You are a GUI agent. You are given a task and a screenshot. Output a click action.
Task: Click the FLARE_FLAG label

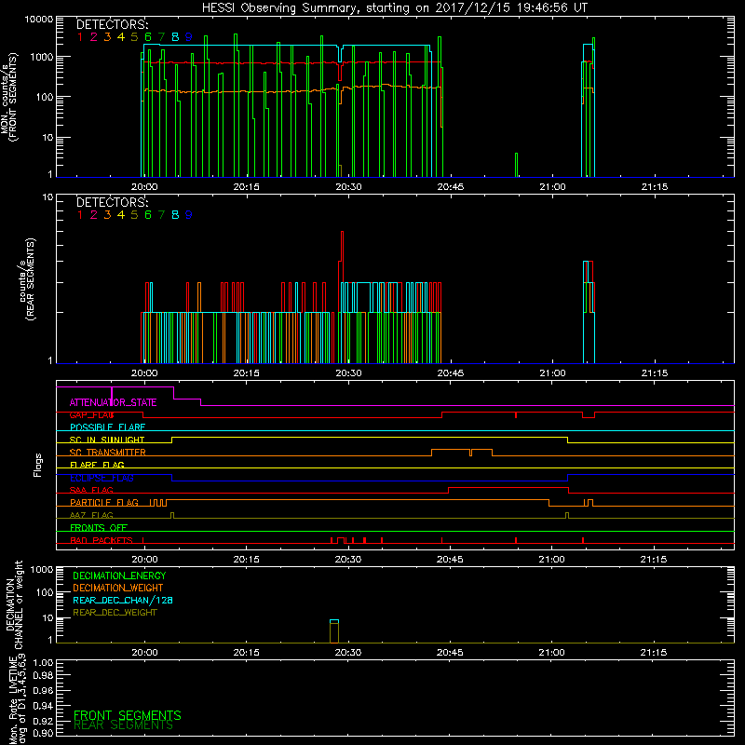97,465
